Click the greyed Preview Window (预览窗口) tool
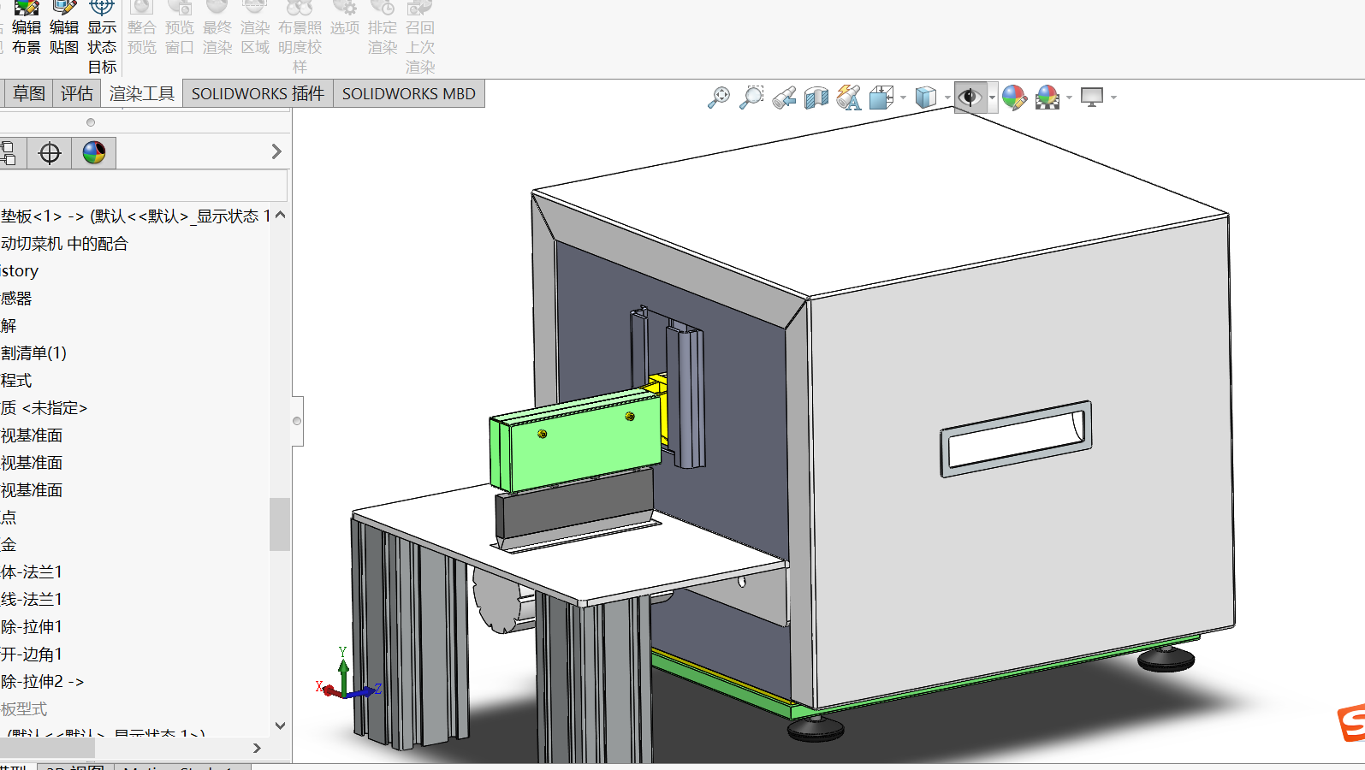Screen dimensions: 1365x770 [x=180, y=28]
